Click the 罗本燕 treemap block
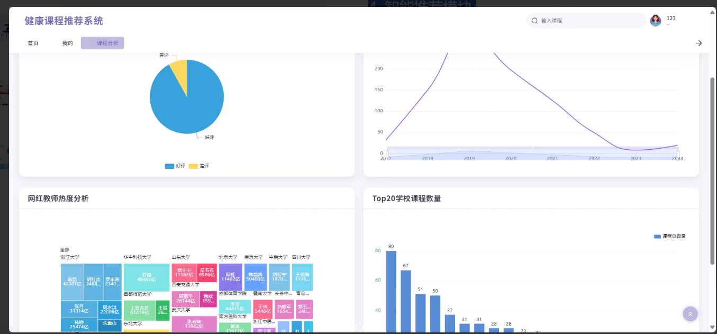The width and height of the screenshot is (717, 334). point(112,282)
